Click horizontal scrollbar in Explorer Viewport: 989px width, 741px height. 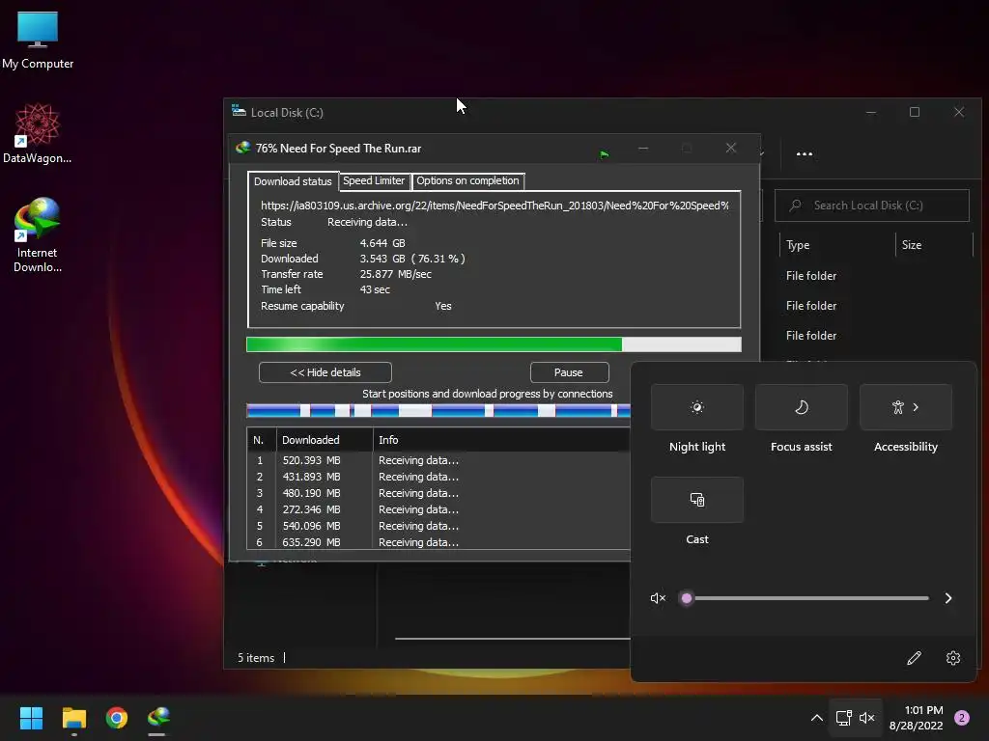[x=512, y=639]
